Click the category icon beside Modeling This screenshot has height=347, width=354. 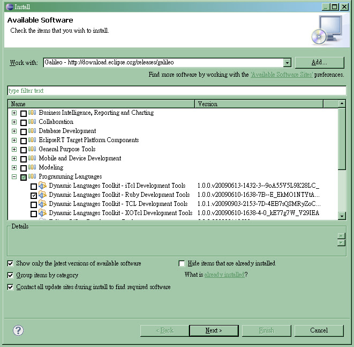[32, 167]
